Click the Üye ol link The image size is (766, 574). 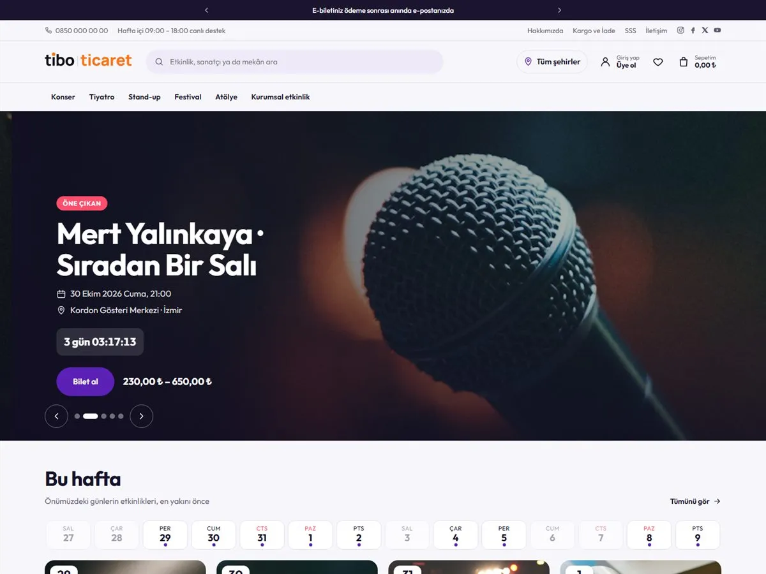click(626, 66)
